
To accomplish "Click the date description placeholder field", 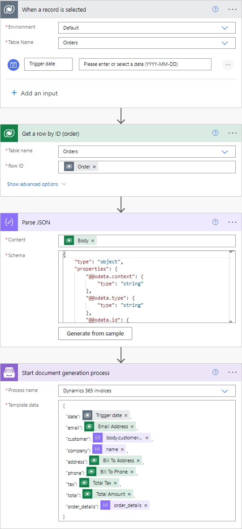I will [145, 64].
